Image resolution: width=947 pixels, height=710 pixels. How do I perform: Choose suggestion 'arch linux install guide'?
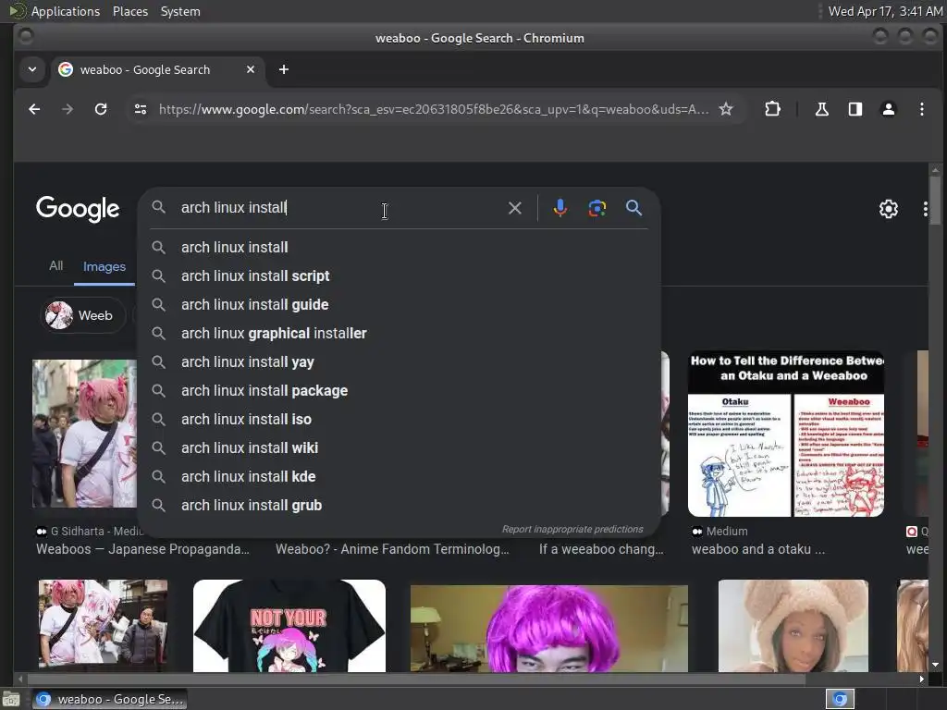coord(399,305)
